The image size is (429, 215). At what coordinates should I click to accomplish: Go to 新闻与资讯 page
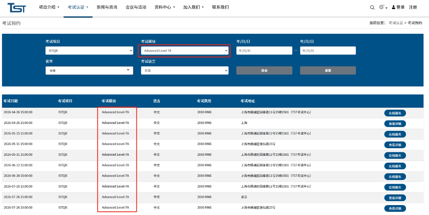point(107,7)
